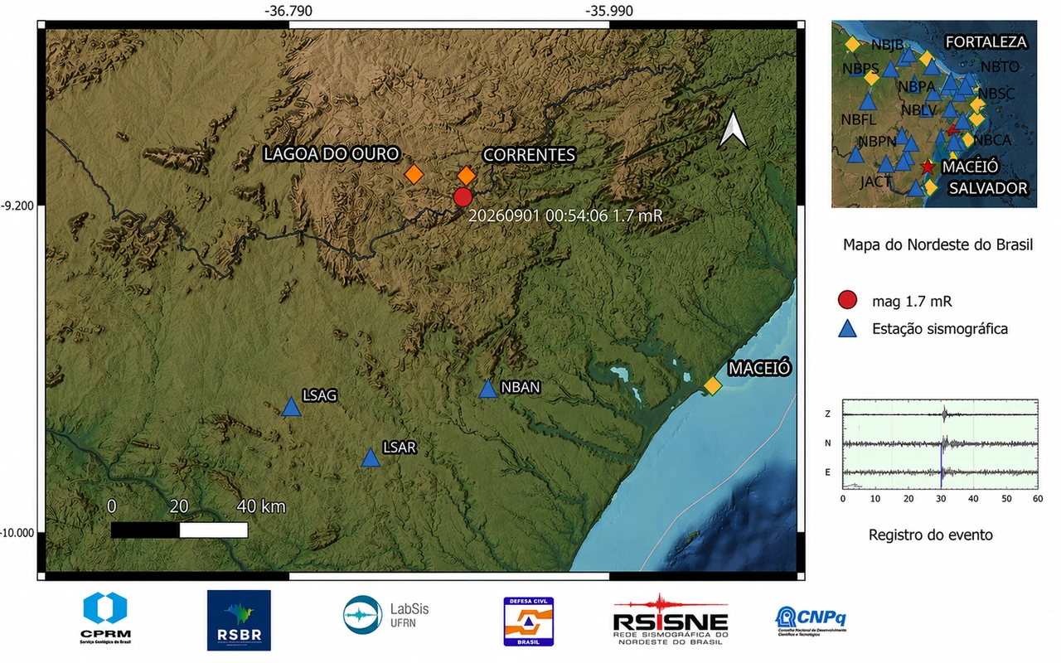Click the Estação sismográfica legend text
1061x663 pixels.
(940, 329)
